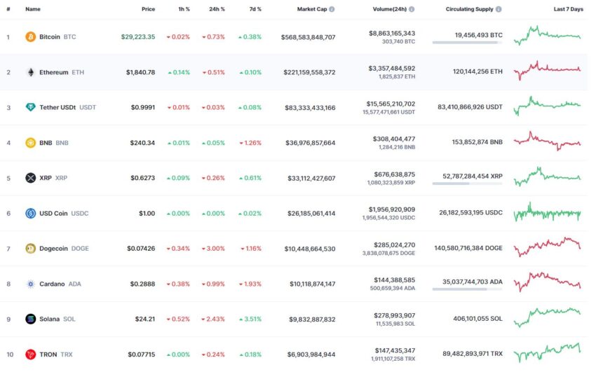The image size is (596, 372).
Task: Open Ethereum's last 7 days sparkline chart
Action: click(548, 70)
